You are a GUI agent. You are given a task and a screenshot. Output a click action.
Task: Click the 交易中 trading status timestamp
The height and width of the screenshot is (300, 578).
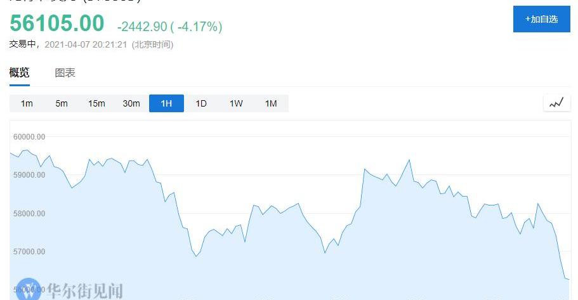point(91,44)
